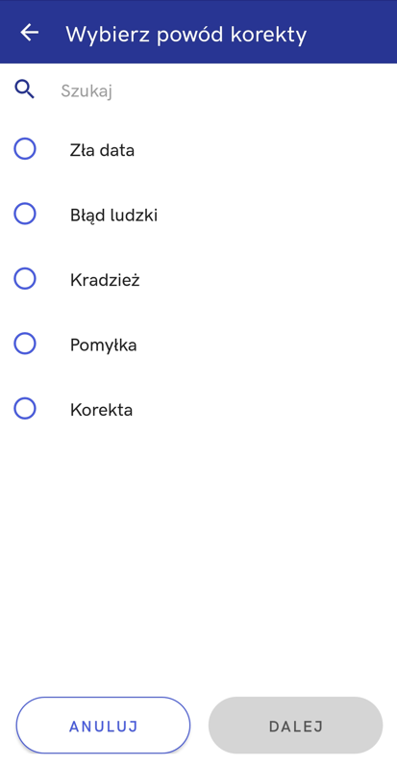Screen dimensions: 397x766
Task: Tap the Korekta label text
Action: tap(102, 410)
